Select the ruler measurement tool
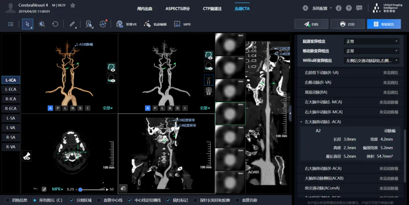Image resolution: width=409 pixels, height=205 pixels. click(72, 24)
